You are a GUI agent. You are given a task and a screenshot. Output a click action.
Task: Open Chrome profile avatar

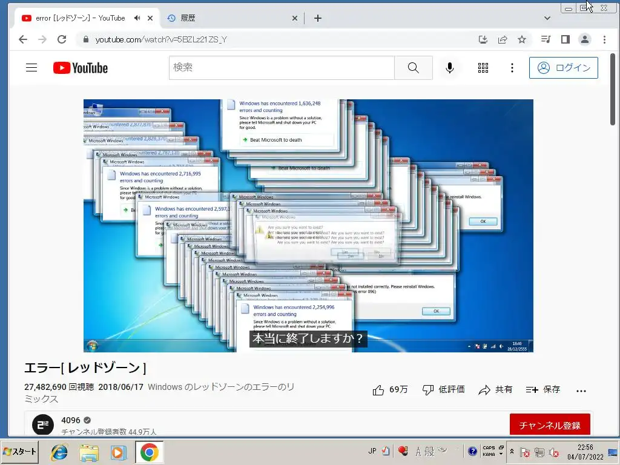coord(585,39)
